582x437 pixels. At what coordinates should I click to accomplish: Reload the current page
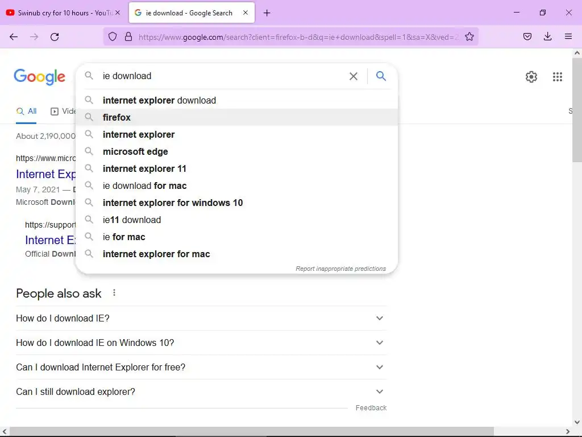pos(55,37)
